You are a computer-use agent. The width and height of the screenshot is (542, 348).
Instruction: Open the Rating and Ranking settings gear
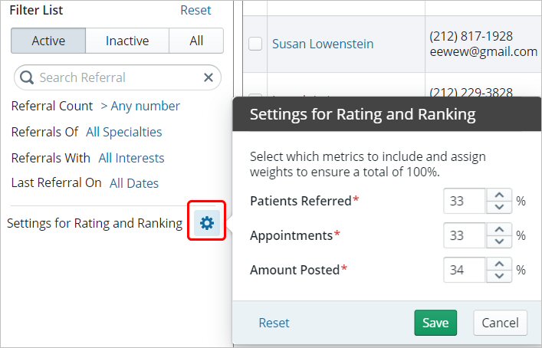click(x=207, y=223)
